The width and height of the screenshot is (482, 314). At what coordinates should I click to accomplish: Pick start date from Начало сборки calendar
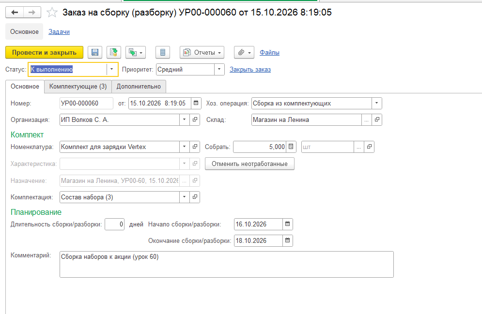(x=287, y=224)
